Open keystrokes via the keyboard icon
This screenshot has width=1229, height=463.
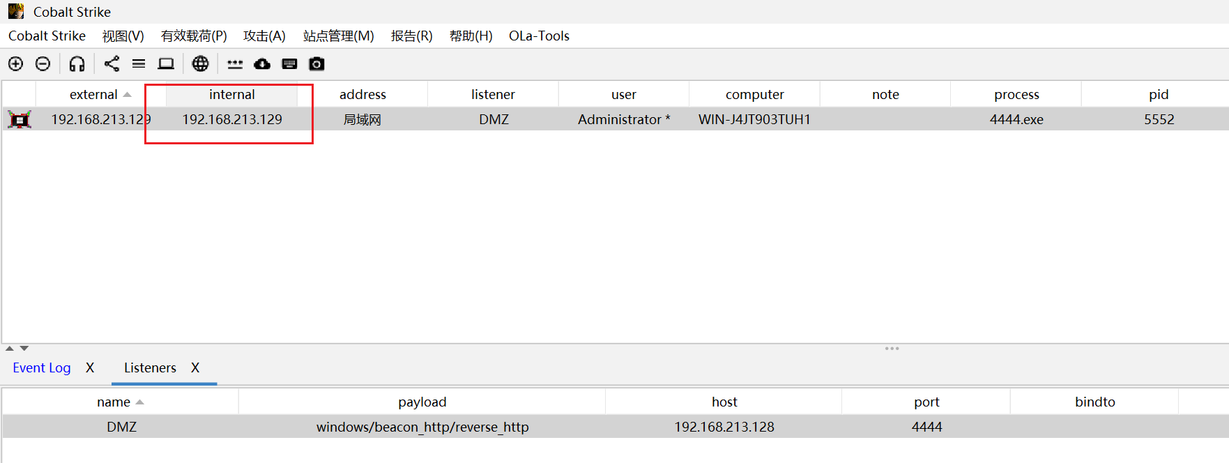tap(289, 64)
